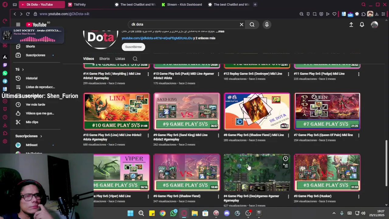The width and height of the screenshot is (389, 219).
Task: Open the YouTube hamburger guide menu
Action: pos(18,25)
